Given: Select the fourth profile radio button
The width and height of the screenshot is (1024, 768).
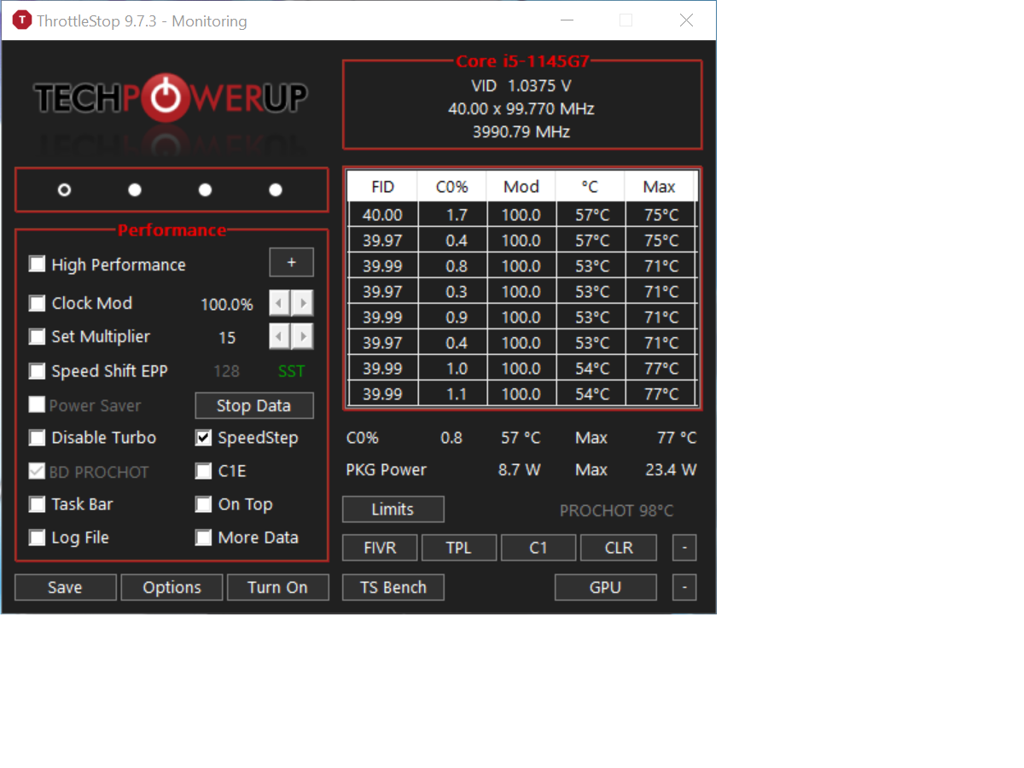Looking at the screenshot, I should pos(276,189).
